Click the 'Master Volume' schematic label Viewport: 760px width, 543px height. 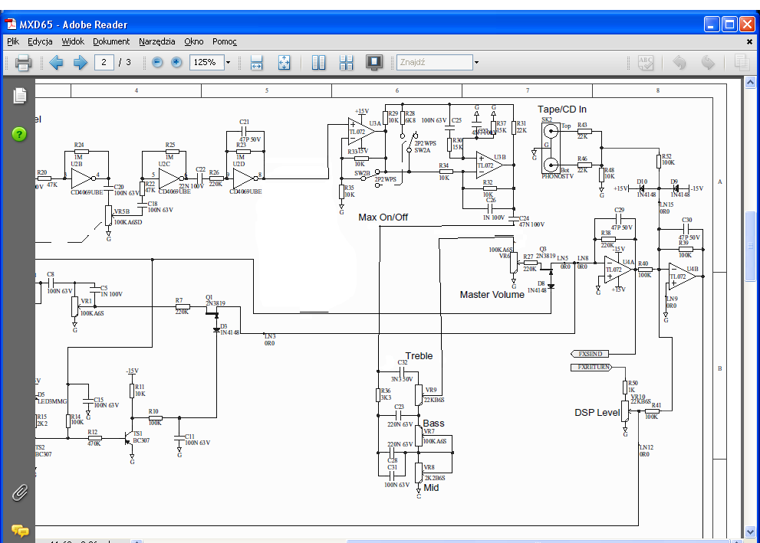point(492,295)
